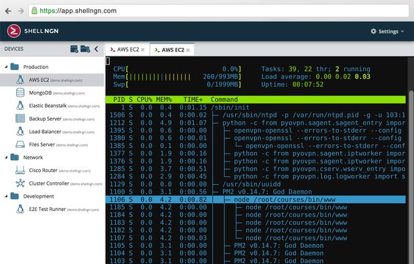Click the PID 1100 PM2 God Daemon row

pyautogui.click(x=256, y=192)
